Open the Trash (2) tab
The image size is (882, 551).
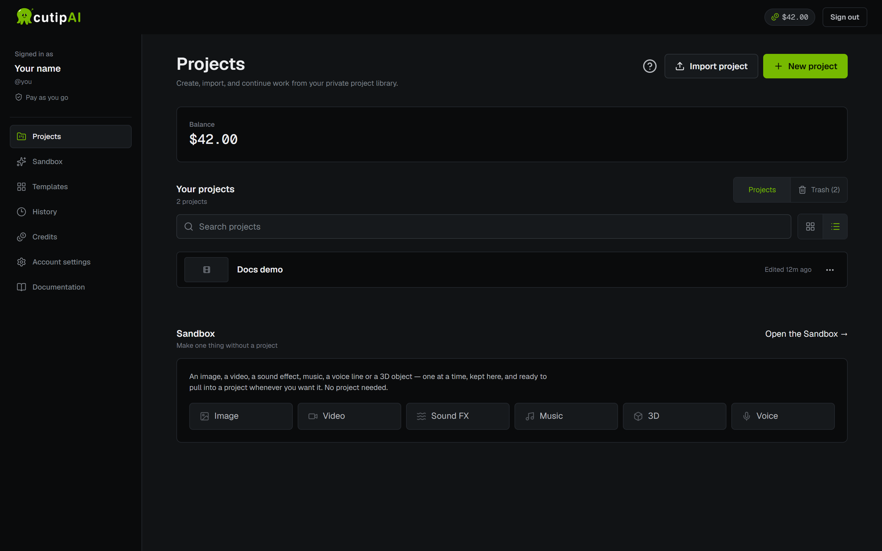(x=819, y=190)
